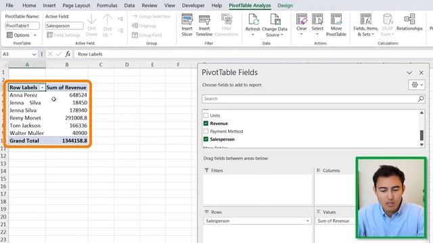Open Change Data Source

click(275, 26)
